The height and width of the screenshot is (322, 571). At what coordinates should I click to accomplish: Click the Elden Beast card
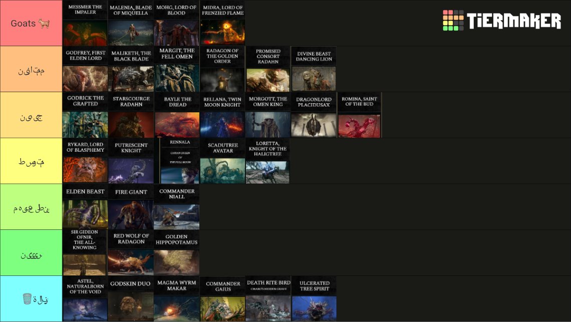click(x=85, y=206)
